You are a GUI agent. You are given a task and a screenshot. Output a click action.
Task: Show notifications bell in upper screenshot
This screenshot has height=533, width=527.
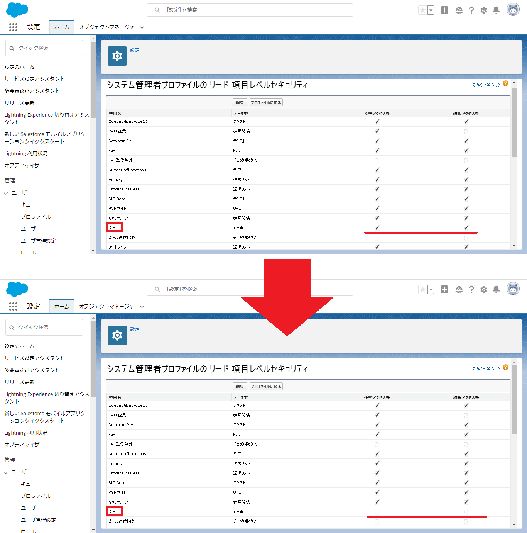point(497,10)
